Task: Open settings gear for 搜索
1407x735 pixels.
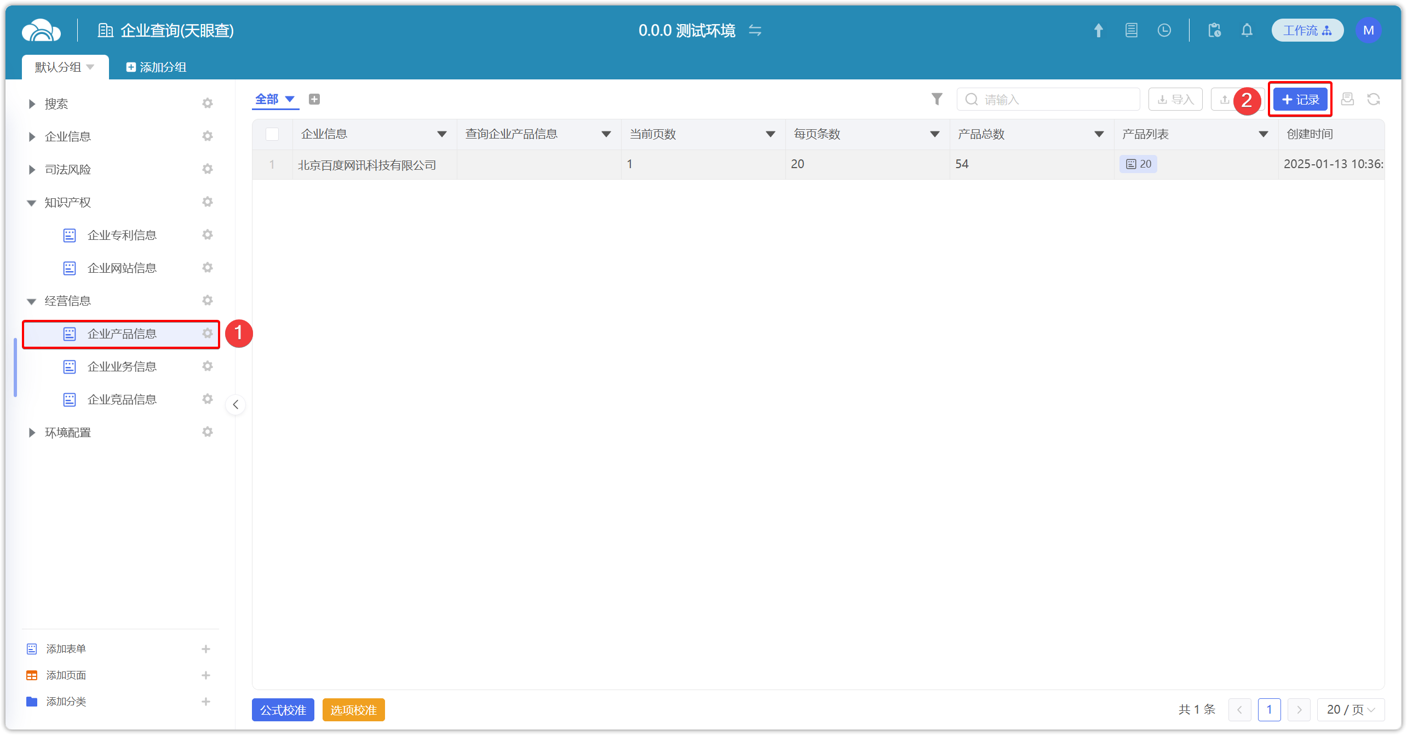Action: 207,104
